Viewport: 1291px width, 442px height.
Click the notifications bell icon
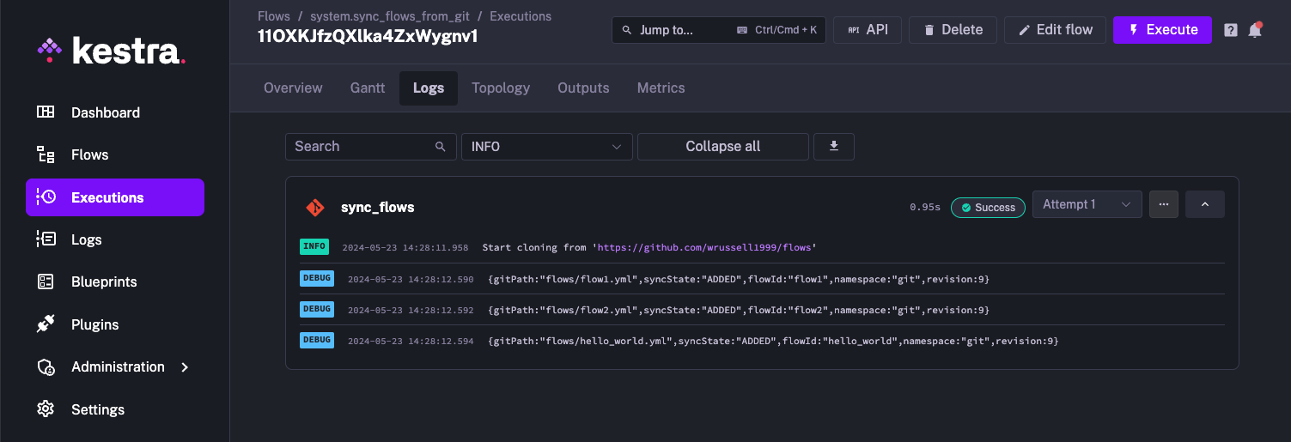(1255, 30)
